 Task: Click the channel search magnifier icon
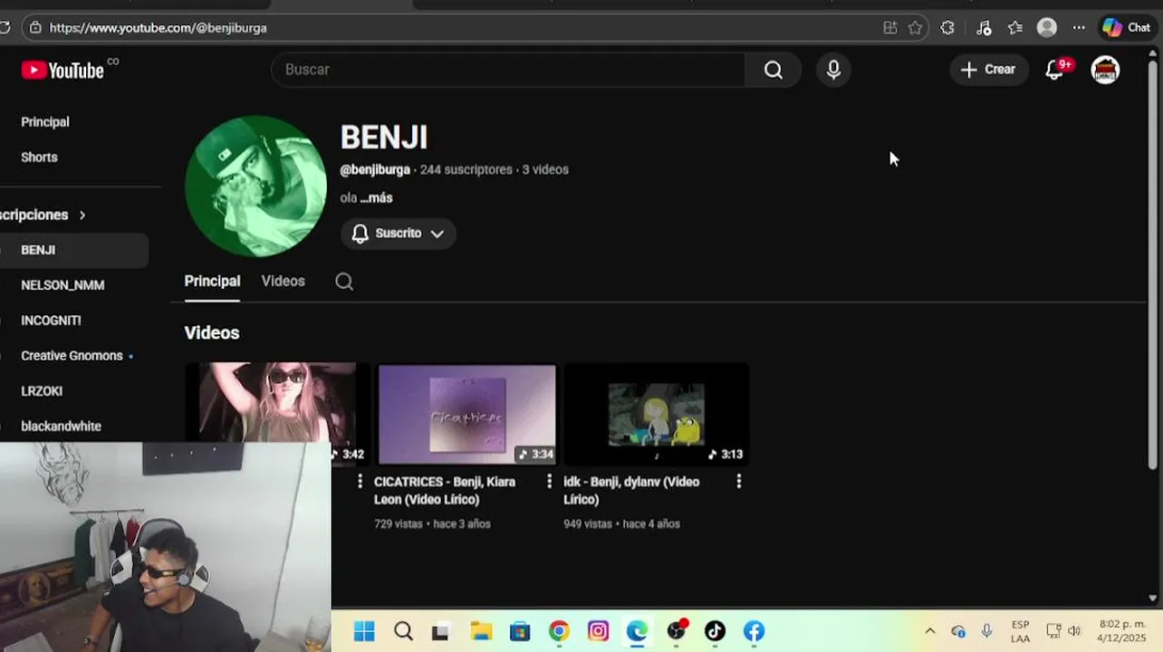click(x=344, y=282)
